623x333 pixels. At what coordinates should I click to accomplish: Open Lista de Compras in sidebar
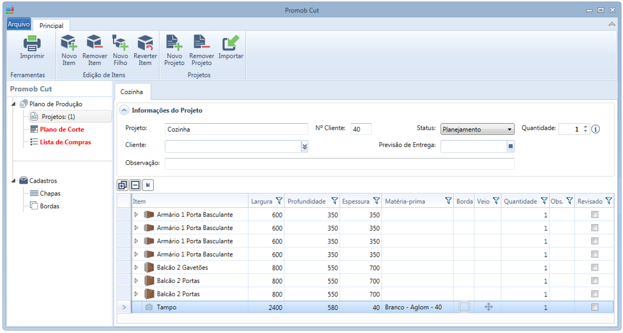pos(65,142)
